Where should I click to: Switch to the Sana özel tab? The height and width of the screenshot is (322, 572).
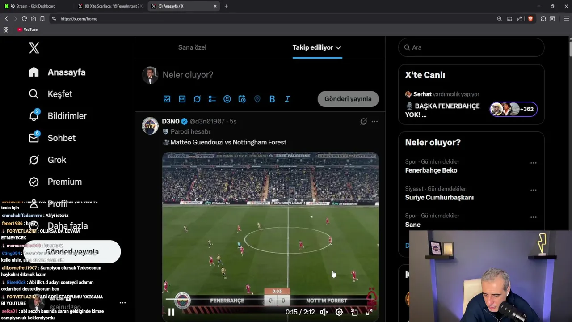click(192, 47)
